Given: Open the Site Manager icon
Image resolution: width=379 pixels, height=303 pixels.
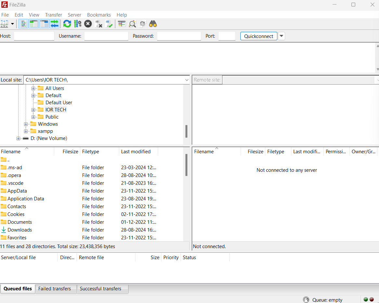Looking at the screenshot, I should pos(4,24).
